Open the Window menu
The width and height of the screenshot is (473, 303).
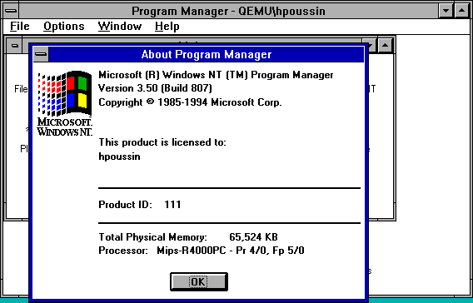120,27
